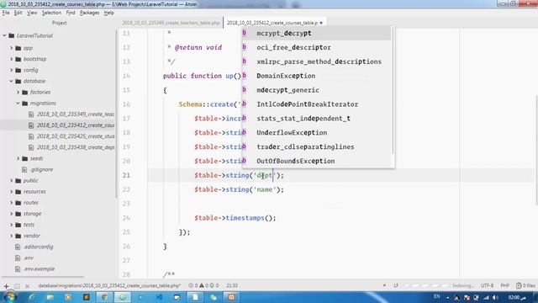Click the vendor folder icon
This screenshot has width=538, height=303.
pyautogui.click(x=18, y=236)
